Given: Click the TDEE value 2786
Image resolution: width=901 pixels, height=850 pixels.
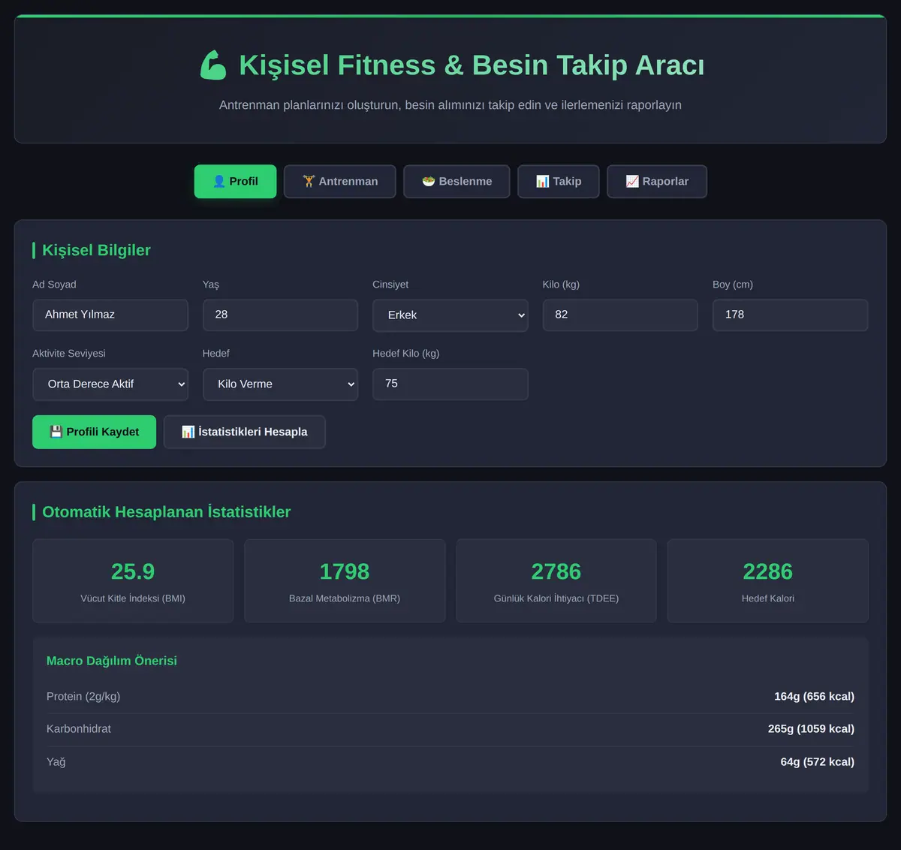Looking at the screenshot, I should 556,571.
